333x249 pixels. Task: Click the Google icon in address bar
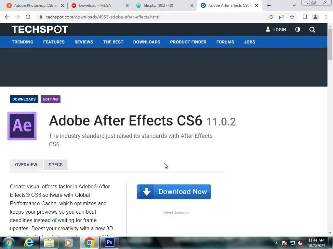click(x=271, y=17)
